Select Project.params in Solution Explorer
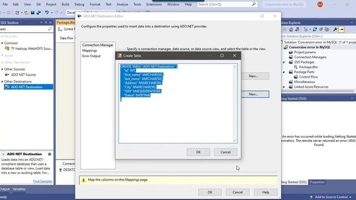Screen dimensions: 356x200 tap(305, 52)
